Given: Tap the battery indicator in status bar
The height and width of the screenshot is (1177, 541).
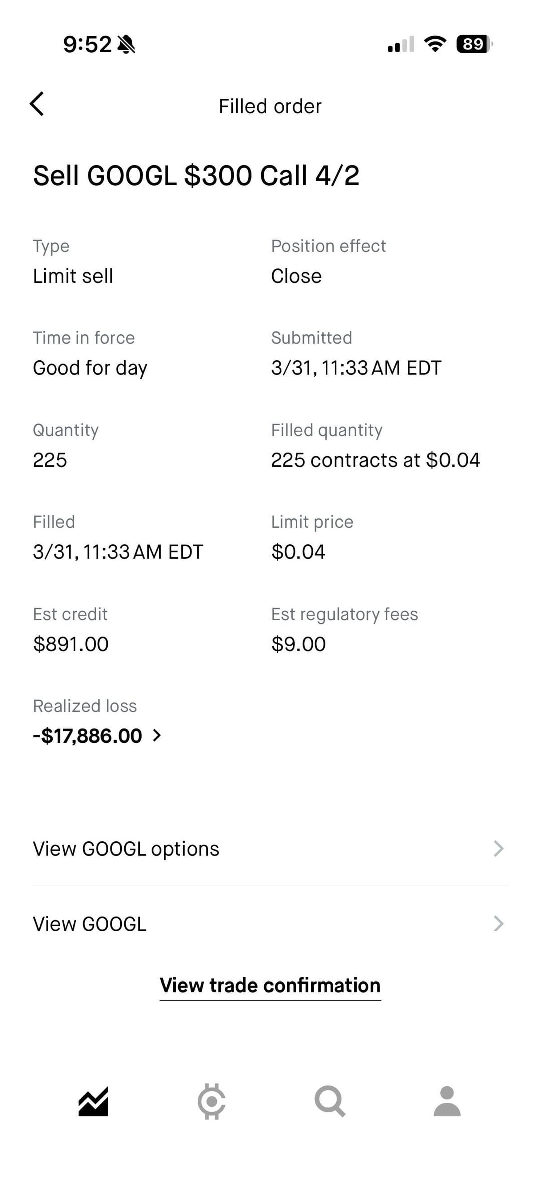Looking at the screenshot, I should click(x=474, y=44).
